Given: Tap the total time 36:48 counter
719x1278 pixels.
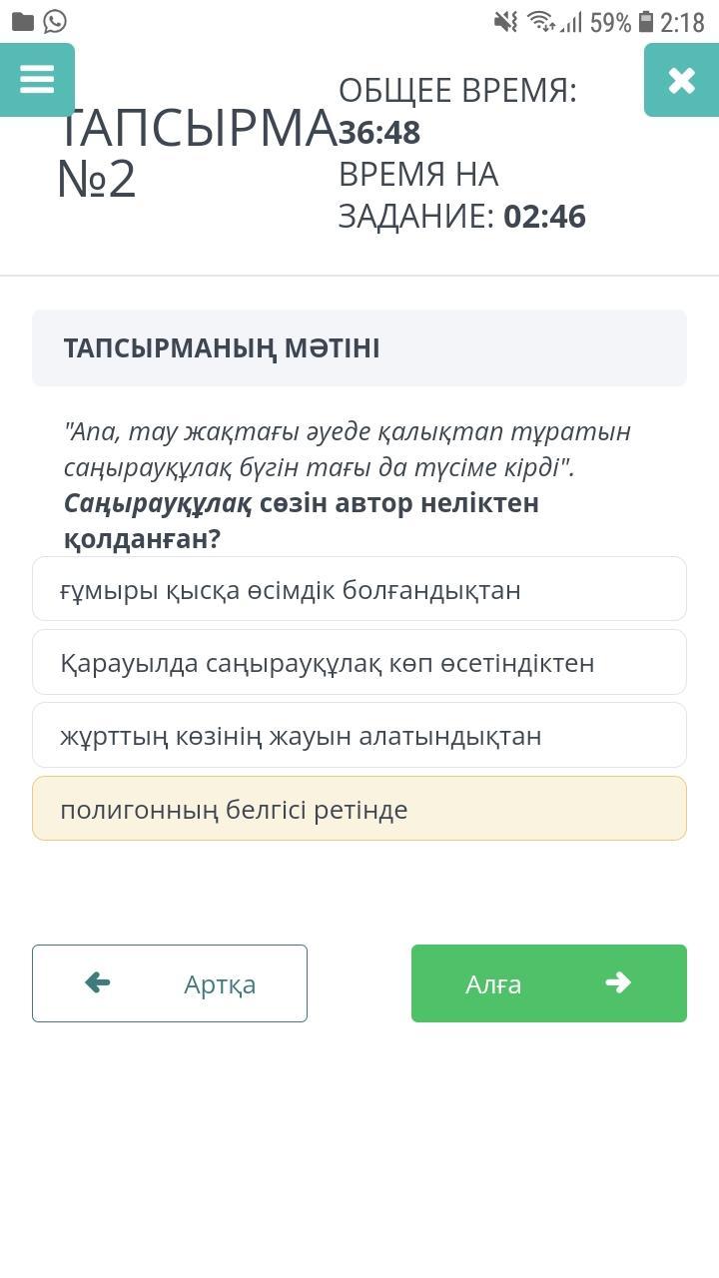Looking at the screenshot, I should click(x=379, y=133).
